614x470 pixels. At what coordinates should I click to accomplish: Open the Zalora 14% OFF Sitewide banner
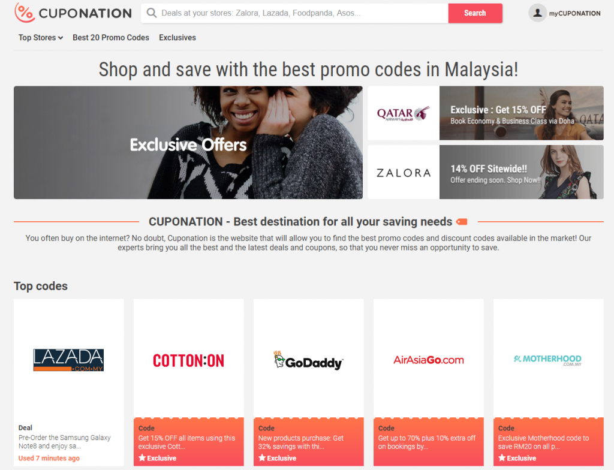click(x=521, y=172)
